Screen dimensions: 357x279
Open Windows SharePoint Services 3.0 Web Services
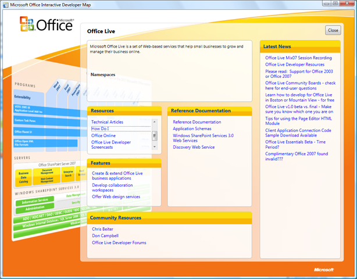tap(203, 138)
